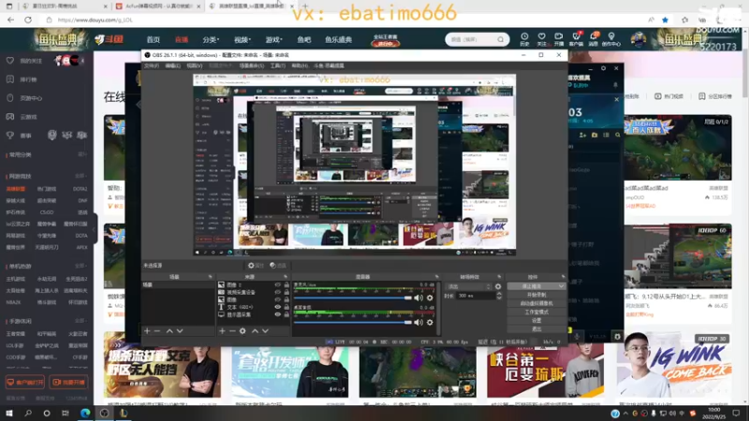Image resolution: width=749 pixels, height=421 pixels.
Task: Toggle lock on the video capture device source
Action: [286, 292]
